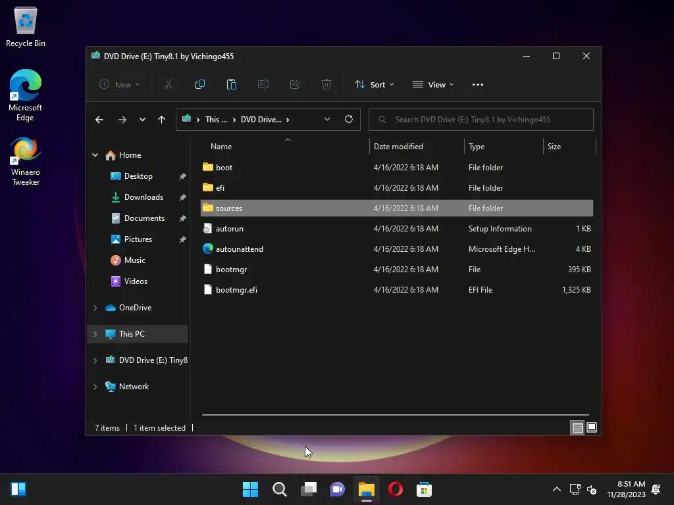Screen dimensions: 674x505
Task: Click the horizontal scrollbar in file list
Action: 396,415
